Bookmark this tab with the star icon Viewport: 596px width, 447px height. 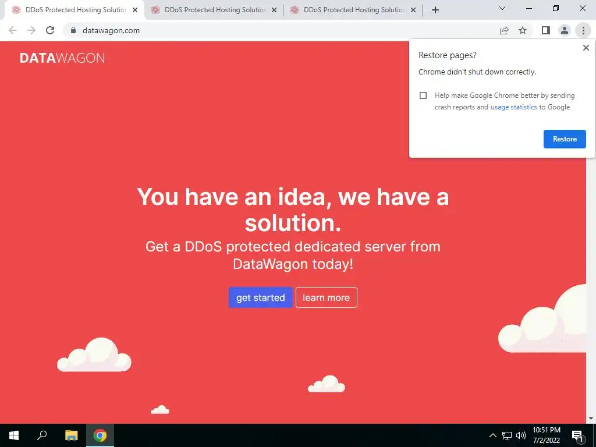(x=523, y=30)
